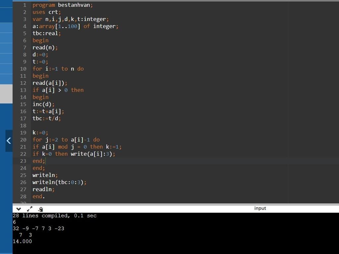Click the 'writeln;' on line 25
This screenshot has height=254, width=339.
coord(45,175)
